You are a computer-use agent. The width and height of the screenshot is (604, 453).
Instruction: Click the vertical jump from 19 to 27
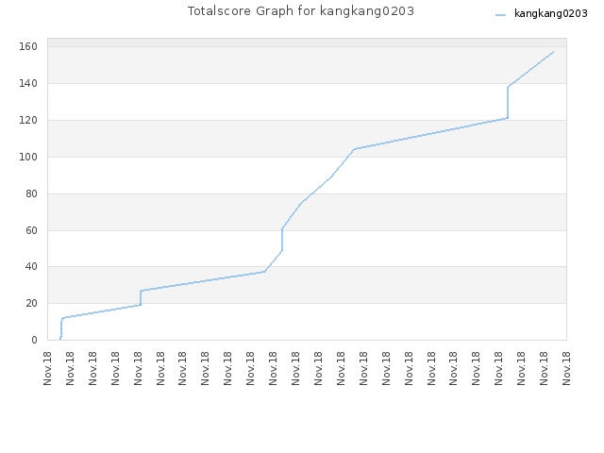(x=141, y=298)
